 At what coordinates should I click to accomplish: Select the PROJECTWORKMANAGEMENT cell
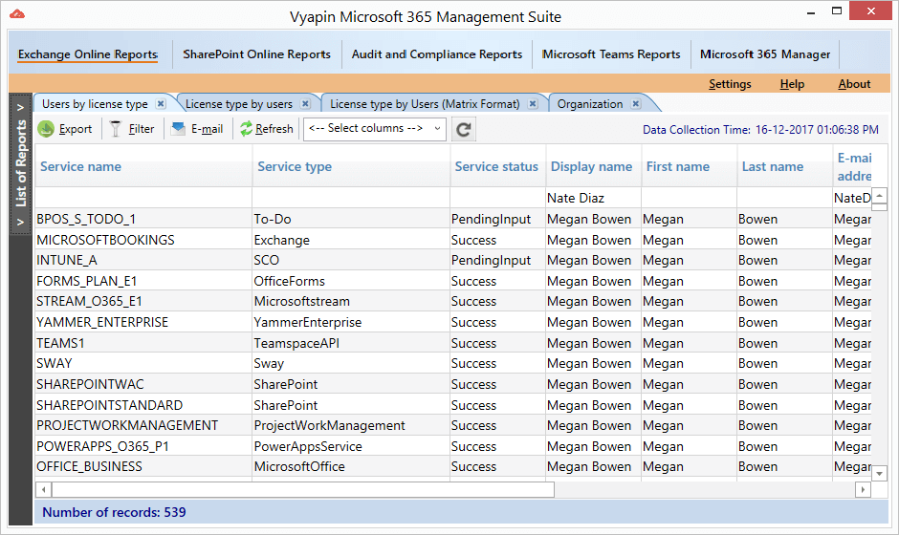[143, 425]
